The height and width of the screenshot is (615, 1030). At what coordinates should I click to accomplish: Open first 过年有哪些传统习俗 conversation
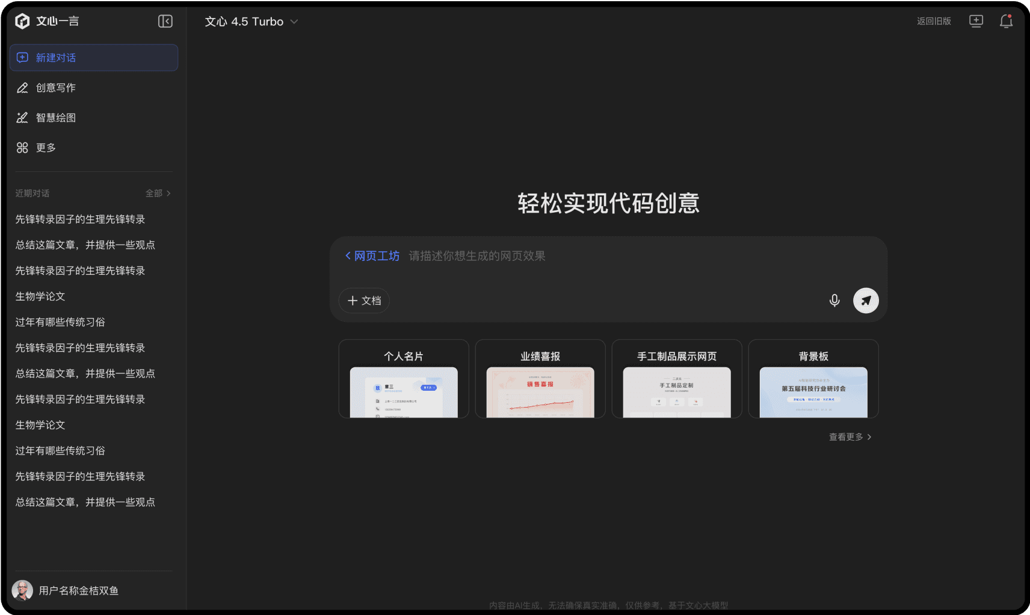point(60,322)
